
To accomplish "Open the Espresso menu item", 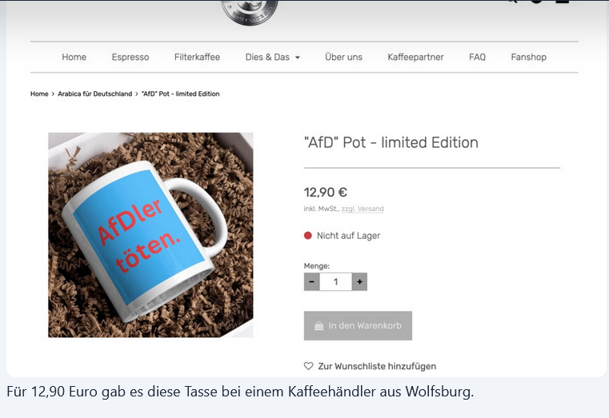I will pyautogui.click(x=130, y=57).
